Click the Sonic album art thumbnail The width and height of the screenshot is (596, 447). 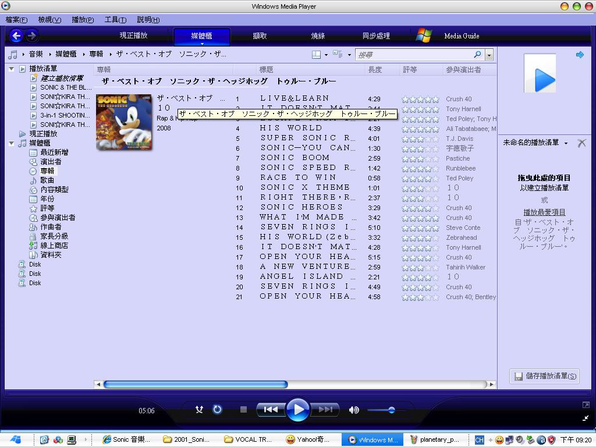[123, 122]
